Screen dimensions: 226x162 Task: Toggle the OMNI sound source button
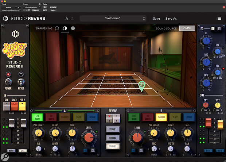187,28
